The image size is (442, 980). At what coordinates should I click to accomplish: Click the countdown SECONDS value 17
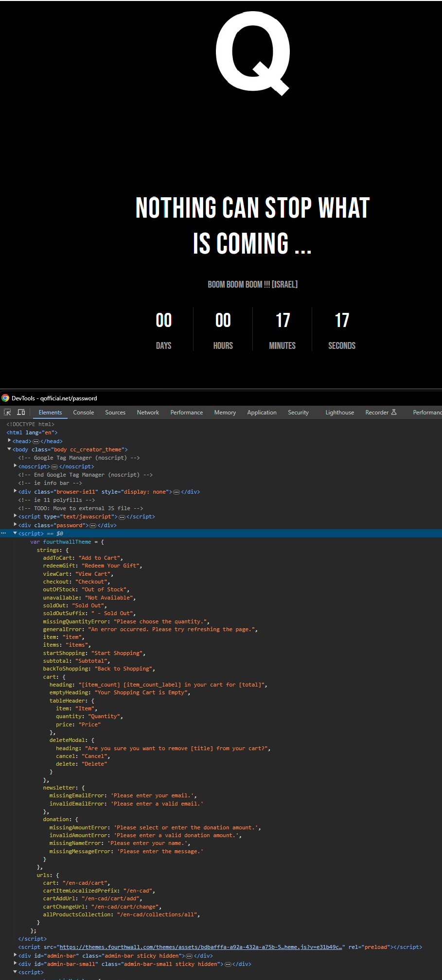pyautogui.click(x=342, y=320)
